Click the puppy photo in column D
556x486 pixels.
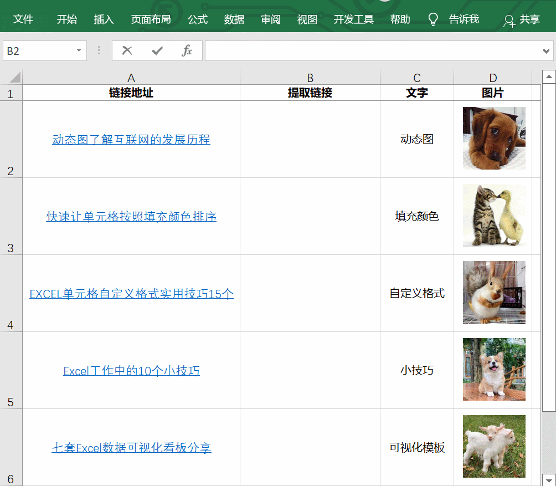[493, 138]
